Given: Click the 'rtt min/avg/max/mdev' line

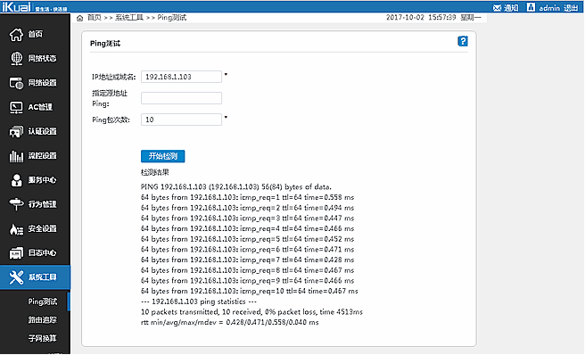Looking at the screenshot, I should [229, 322].
